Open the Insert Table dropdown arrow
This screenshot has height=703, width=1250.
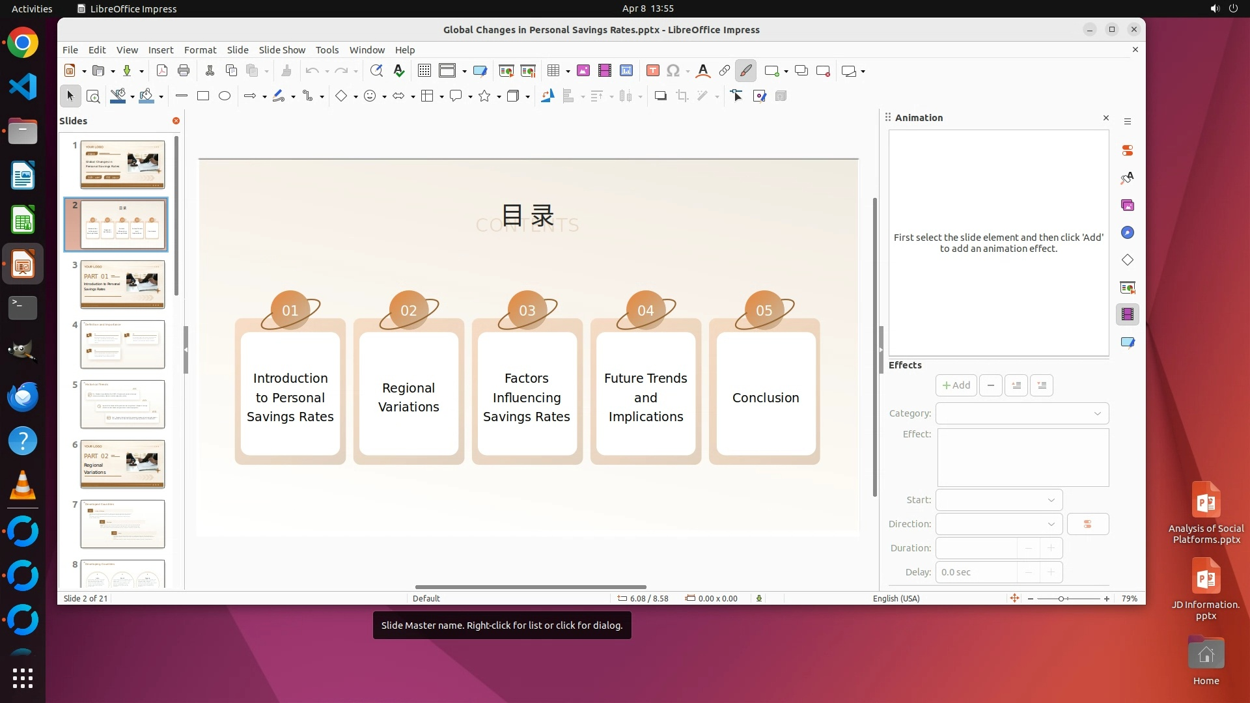(x=568, y=72)
